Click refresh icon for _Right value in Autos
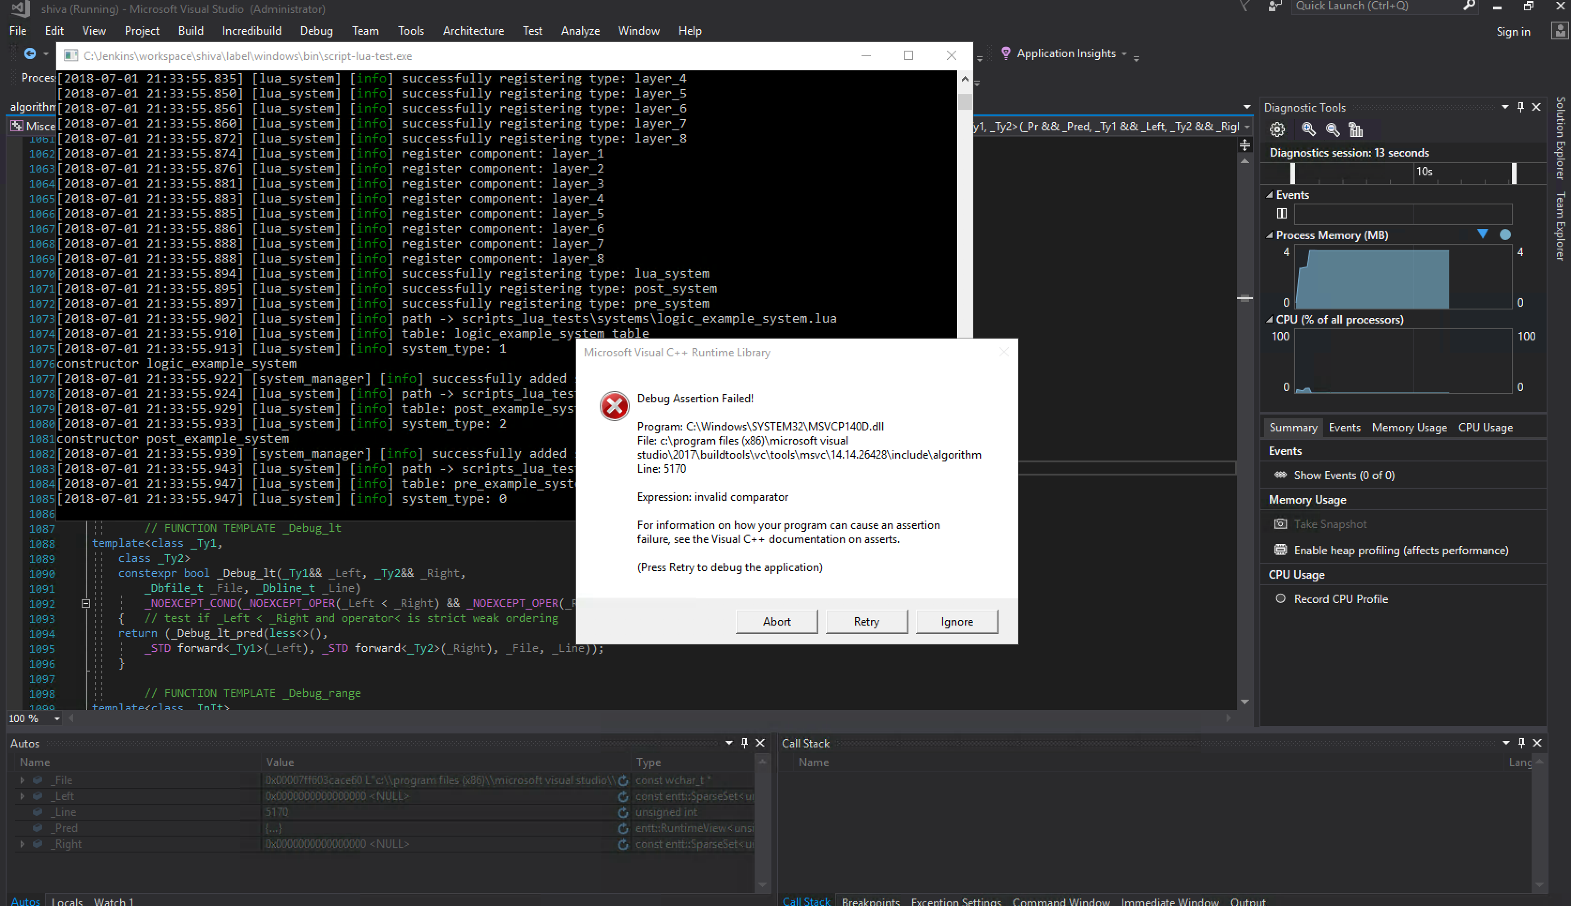 623,845
